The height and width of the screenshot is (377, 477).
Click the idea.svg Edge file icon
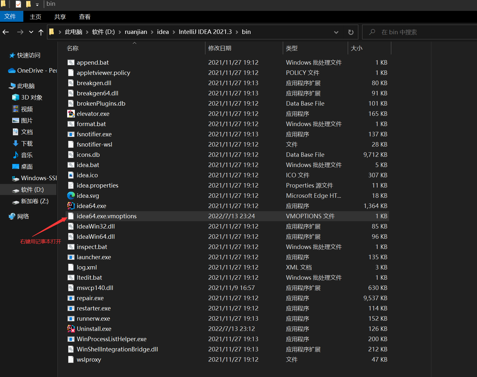coord(71,196)
